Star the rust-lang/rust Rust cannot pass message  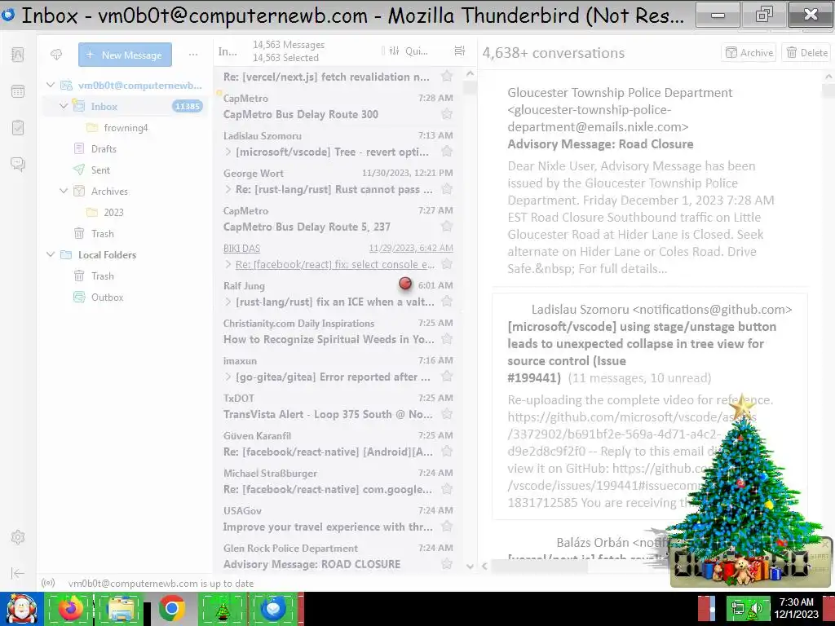[447, 189]
